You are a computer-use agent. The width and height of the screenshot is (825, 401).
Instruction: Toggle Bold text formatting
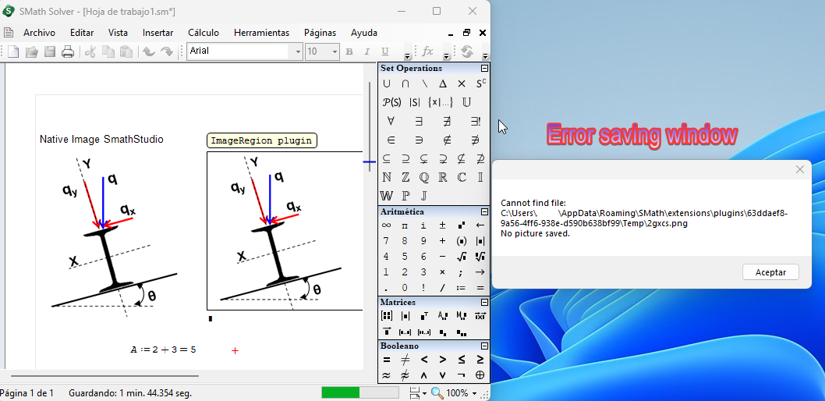349,51
